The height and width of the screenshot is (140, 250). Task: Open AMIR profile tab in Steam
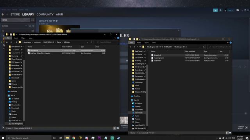[59, 14]
